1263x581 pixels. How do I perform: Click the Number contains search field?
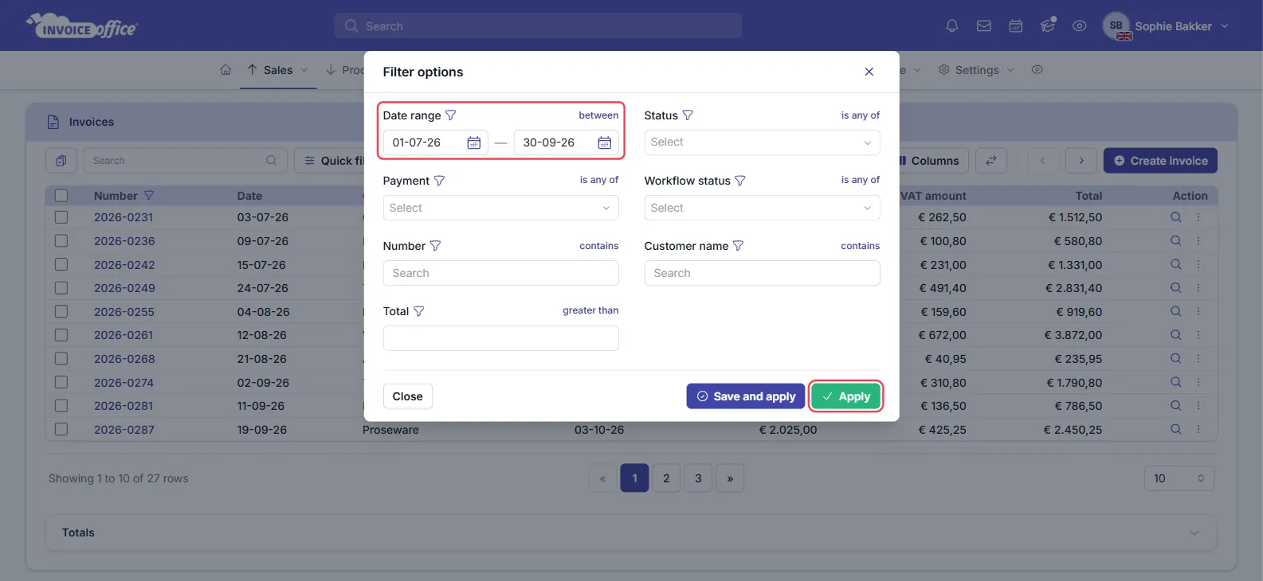pyautogui.click(x=500, y=273)
